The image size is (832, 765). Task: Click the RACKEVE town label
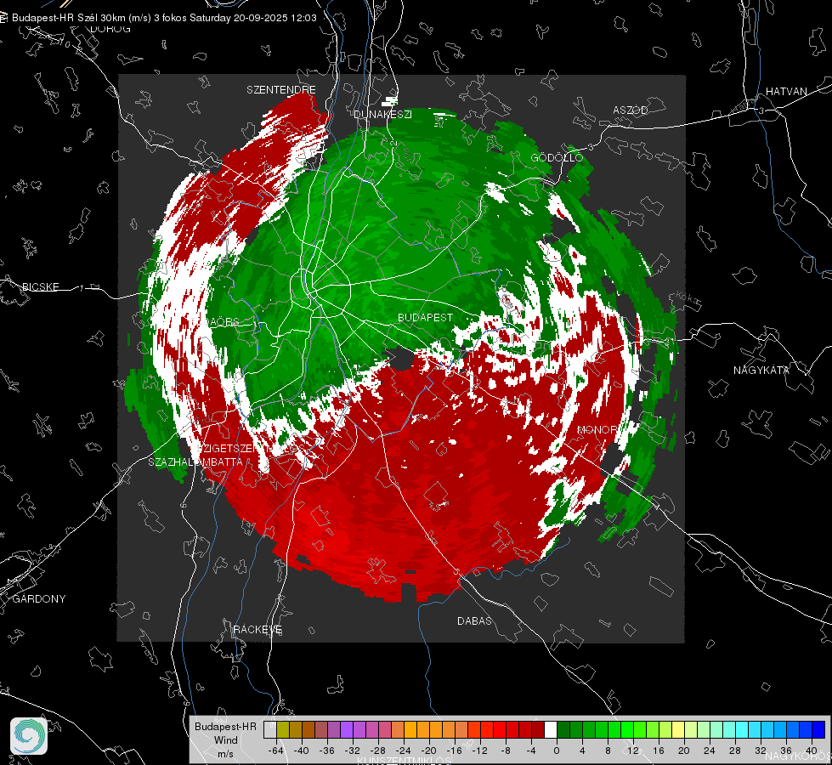coord(258,629)
